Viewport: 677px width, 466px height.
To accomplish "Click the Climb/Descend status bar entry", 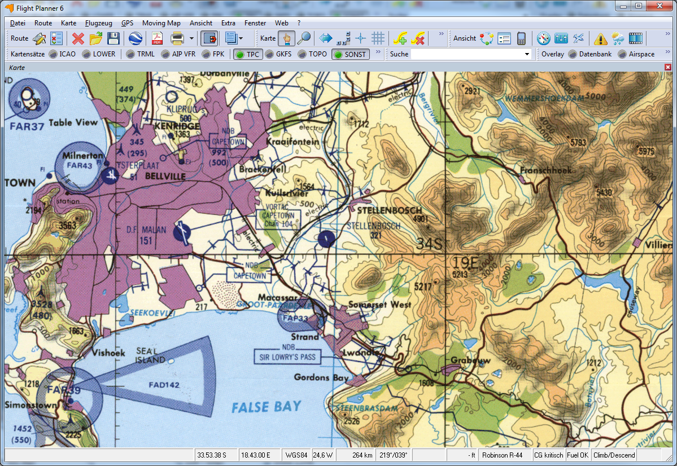I will (x=614, y=455).
